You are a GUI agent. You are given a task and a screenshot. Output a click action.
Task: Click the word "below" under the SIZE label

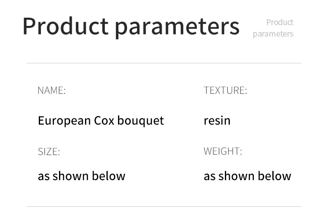(109, 176)
